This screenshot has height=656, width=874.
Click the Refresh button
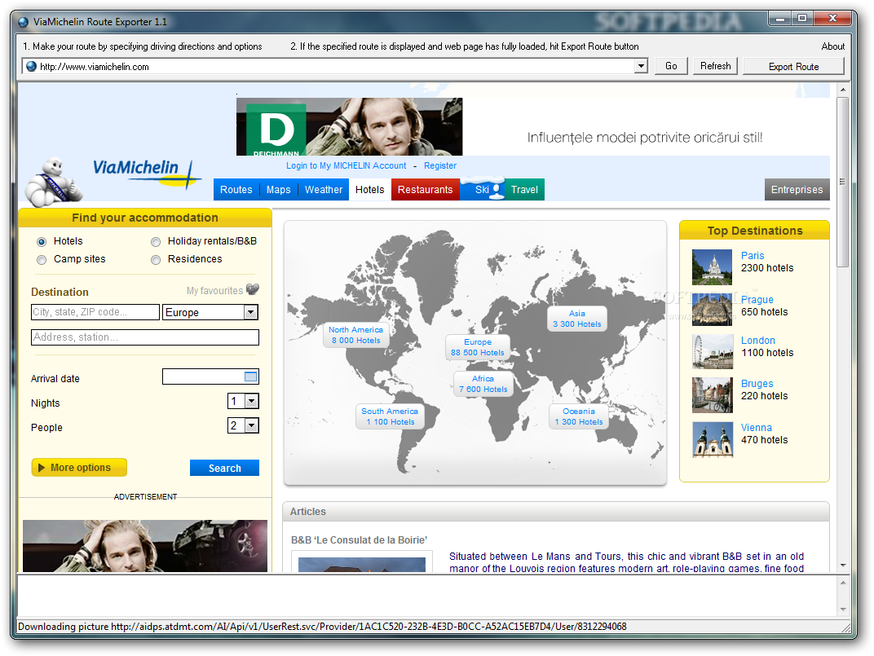[716, 66]
